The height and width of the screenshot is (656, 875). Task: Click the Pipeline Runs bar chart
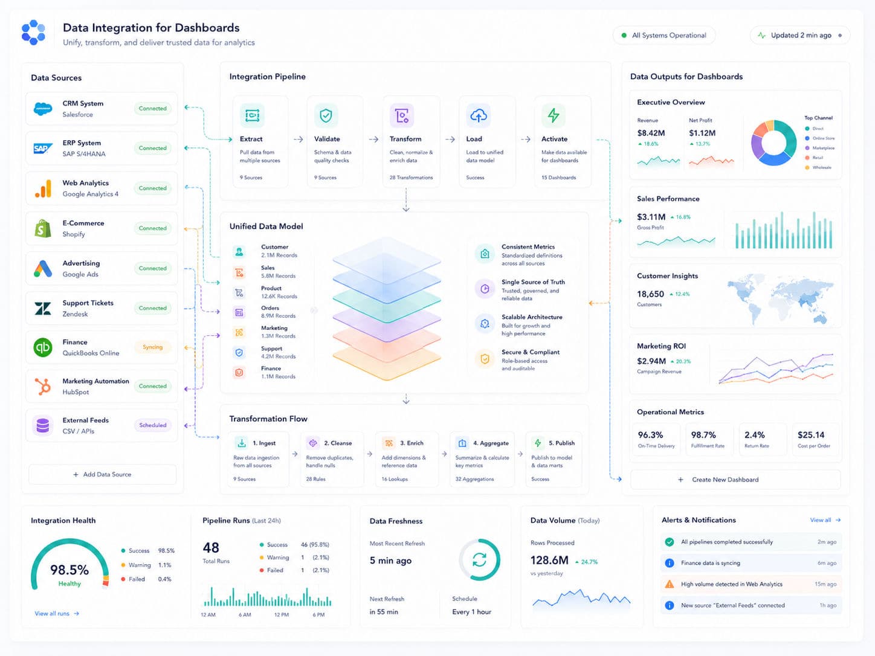point(266,597)
